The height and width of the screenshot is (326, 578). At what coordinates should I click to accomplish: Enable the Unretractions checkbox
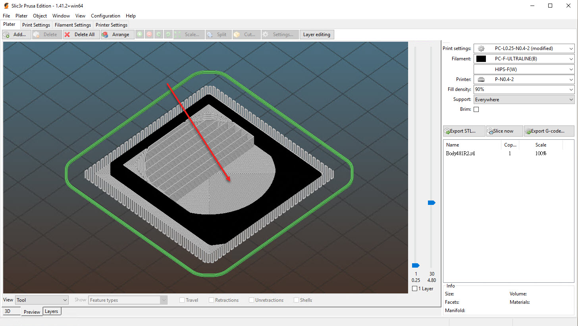pos(252,300)
